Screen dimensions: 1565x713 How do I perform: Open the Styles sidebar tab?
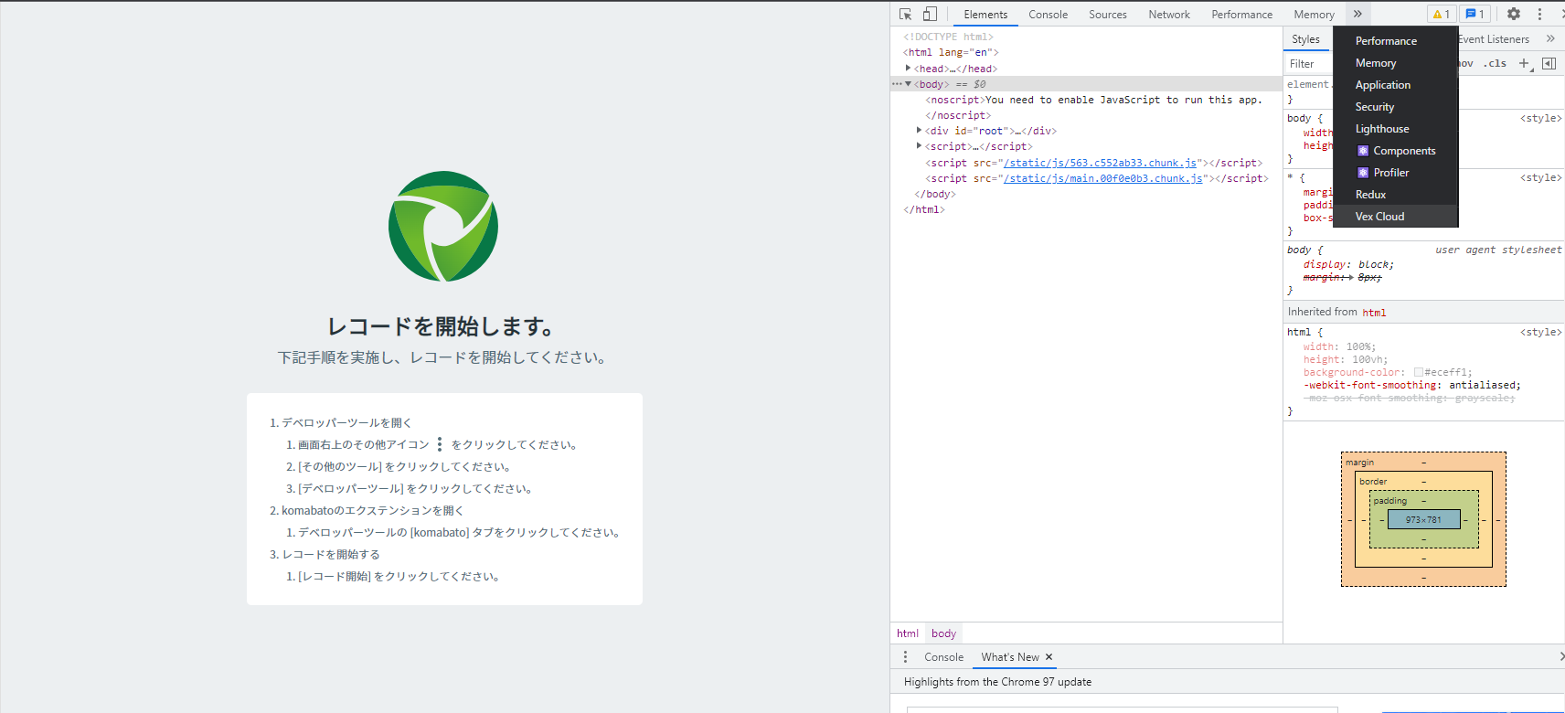pyautogui.click(x=1305, y=39)
